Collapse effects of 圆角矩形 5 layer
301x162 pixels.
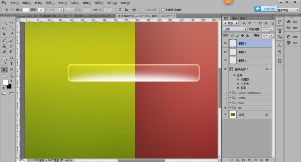[x=270, y=69]
